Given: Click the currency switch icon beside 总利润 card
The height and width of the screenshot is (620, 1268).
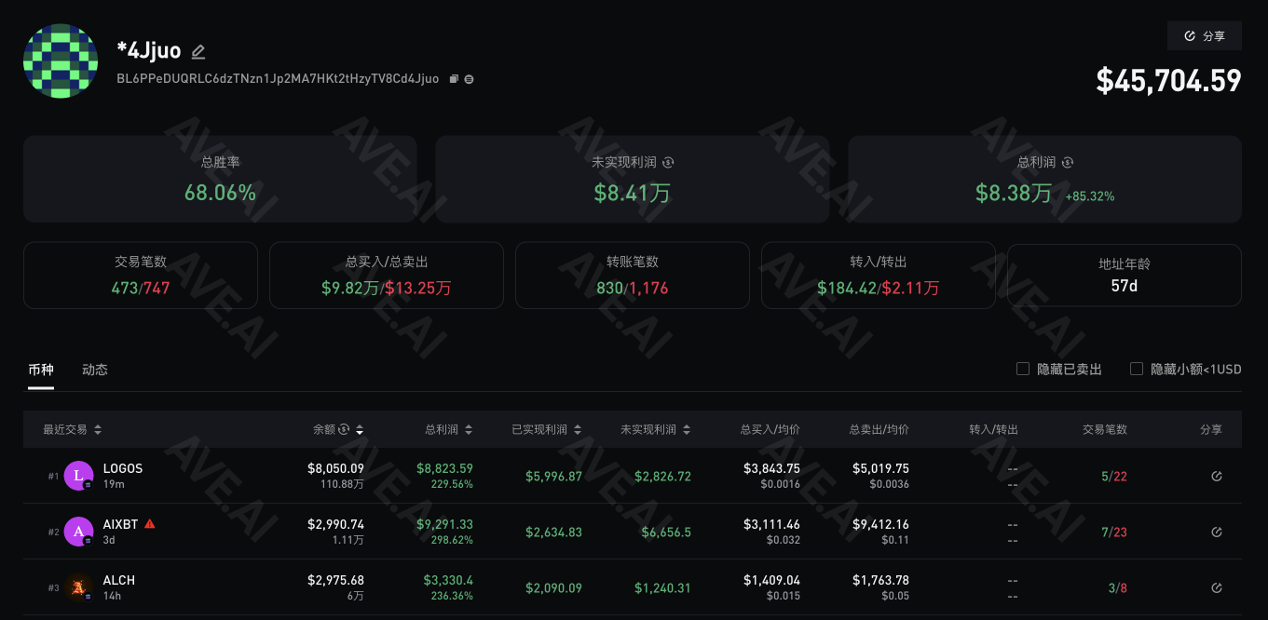Looking at the screenshot, I should [1068, 163].
